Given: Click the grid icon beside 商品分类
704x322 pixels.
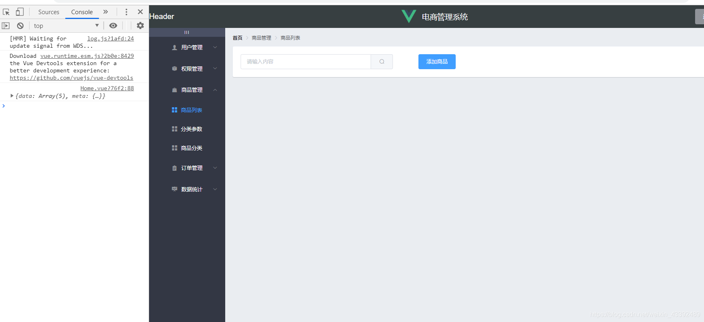Looking at the screenshot, I should click(x=175, y=148).
